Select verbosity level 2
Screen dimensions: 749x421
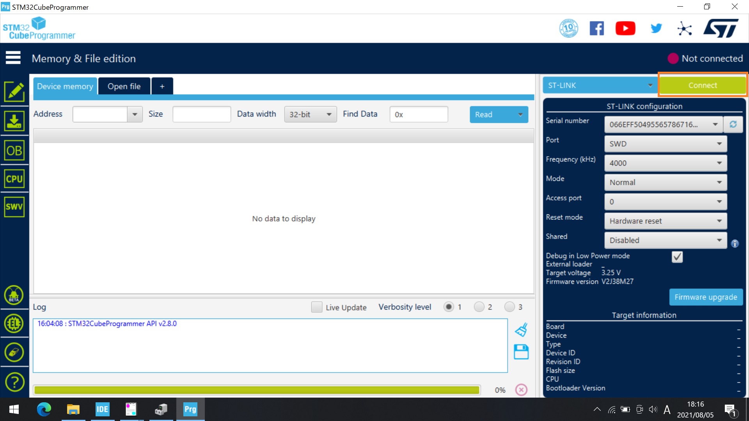click(479, 307)
